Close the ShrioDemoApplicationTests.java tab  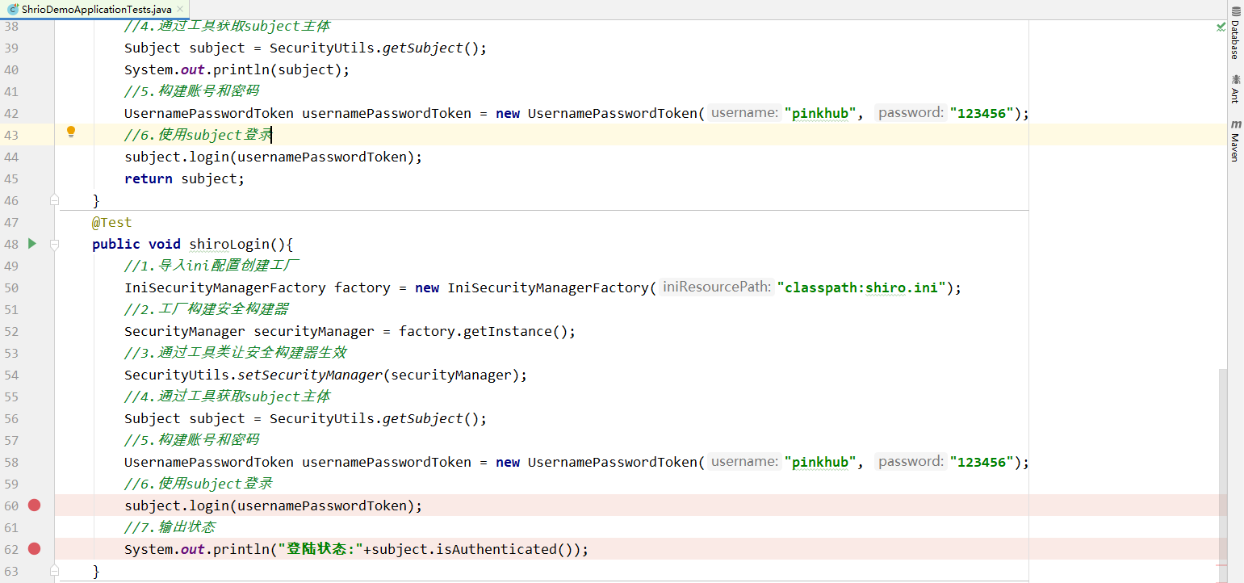click(x=181, y=9)
